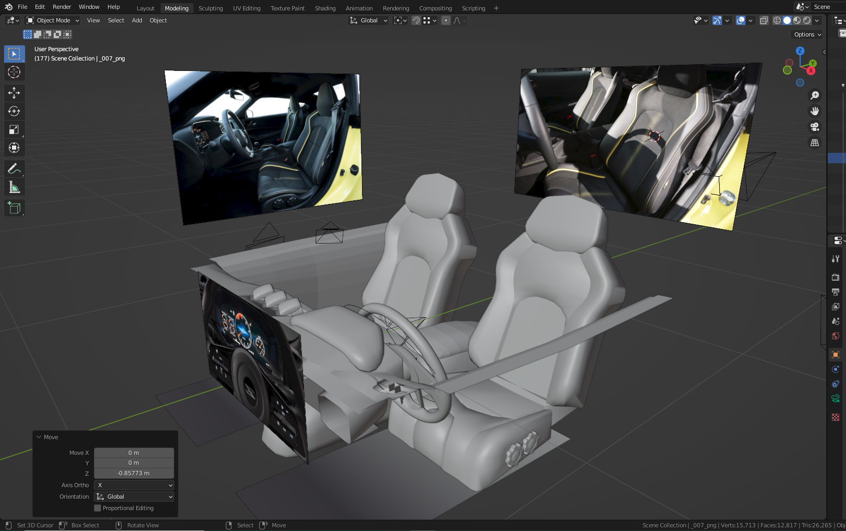Toggle viewport overlays display

pos(741,20)
